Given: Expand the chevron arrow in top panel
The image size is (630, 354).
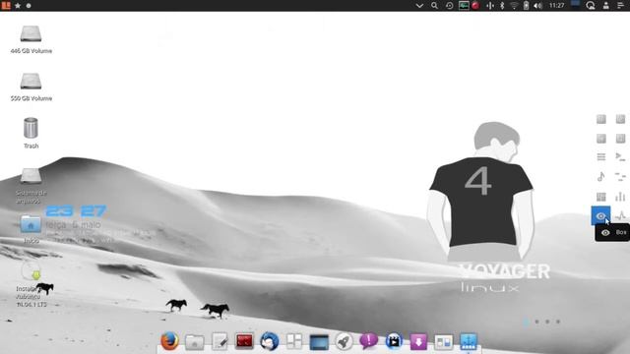Looking at the screenshot, I should coord(419,6).
